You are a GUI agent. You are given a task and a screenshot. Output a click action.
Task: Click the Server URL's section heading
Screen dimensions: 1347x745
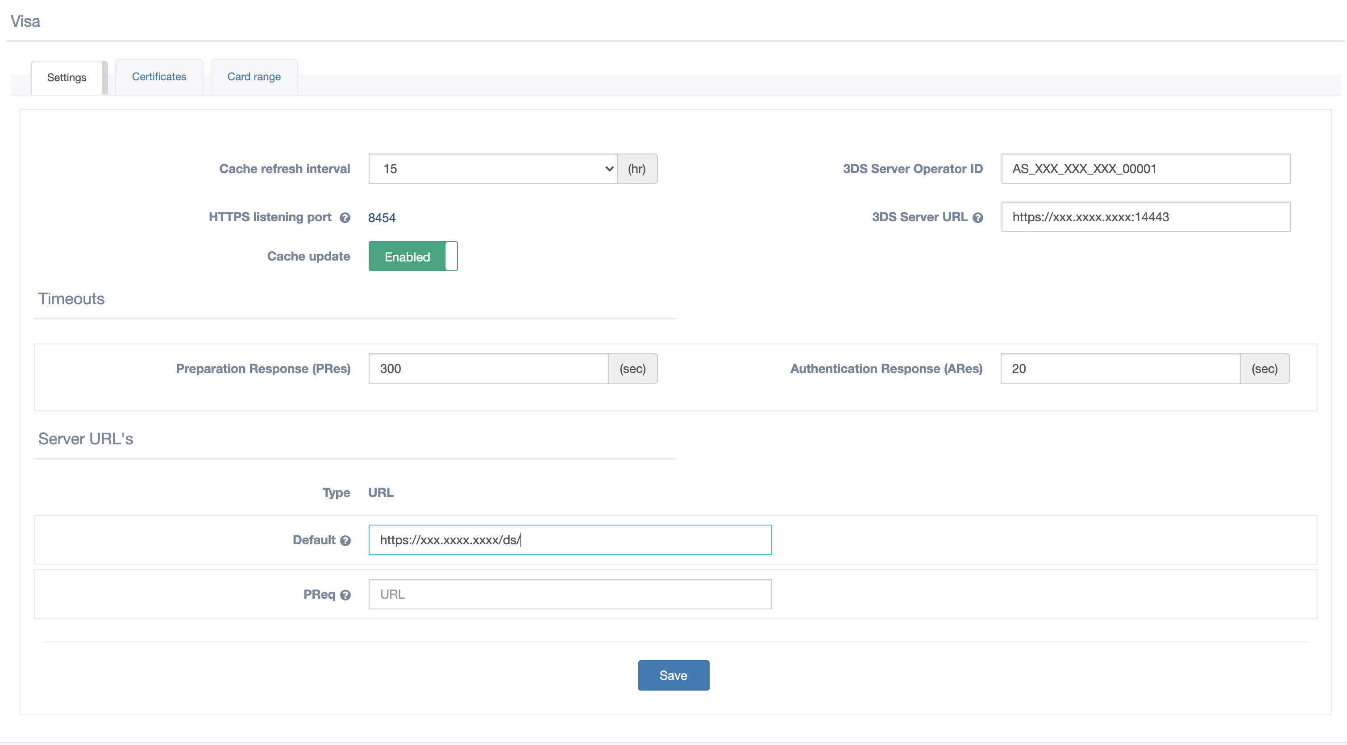(86, 439)
